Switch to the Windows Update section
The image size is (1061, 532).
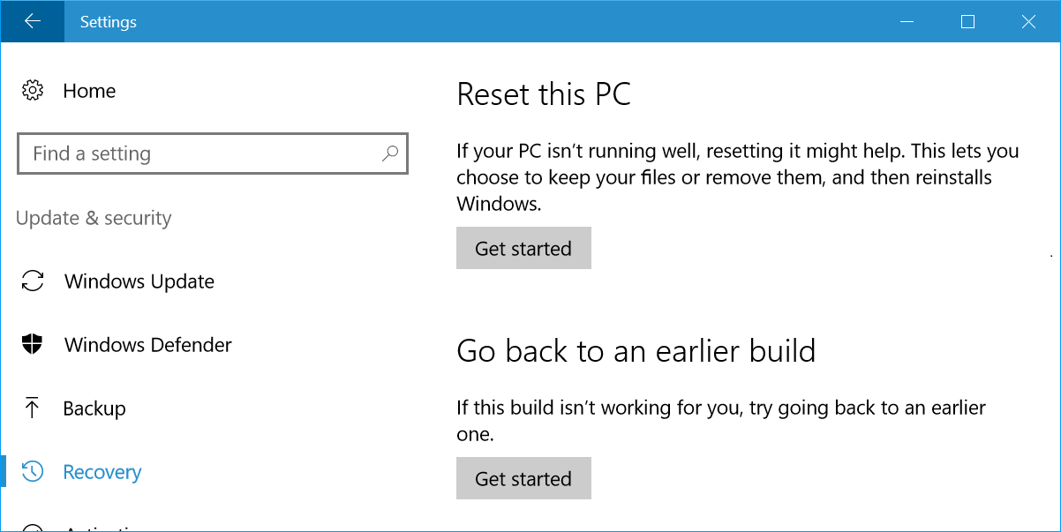(139, 281)
